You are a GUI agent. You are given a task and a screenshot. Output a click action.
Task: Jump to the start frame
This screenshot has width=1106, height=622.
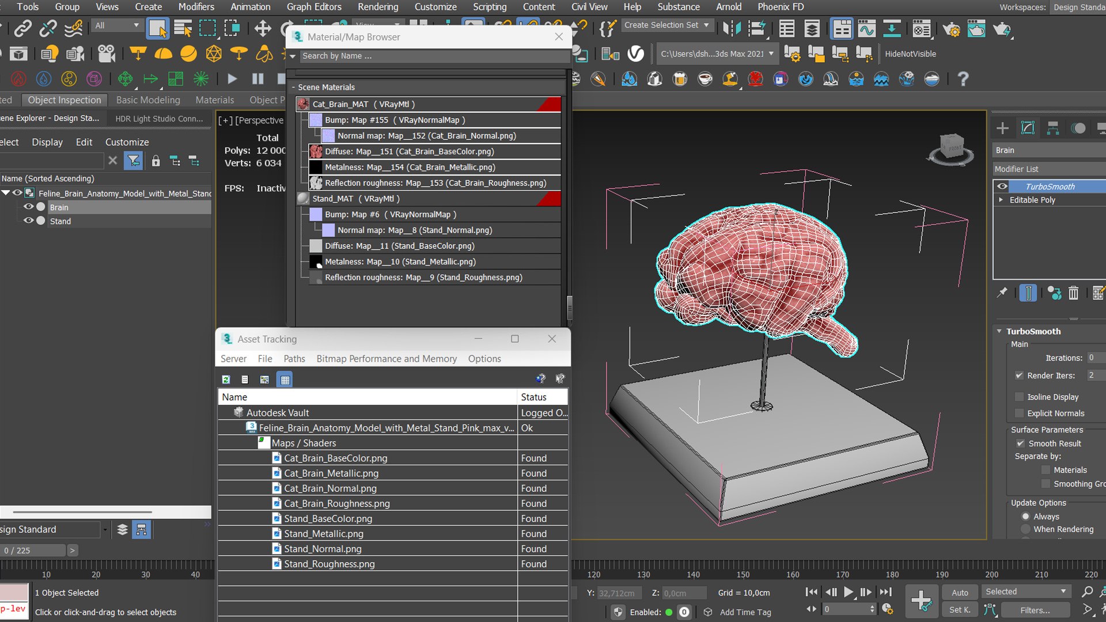pos(811,592)
